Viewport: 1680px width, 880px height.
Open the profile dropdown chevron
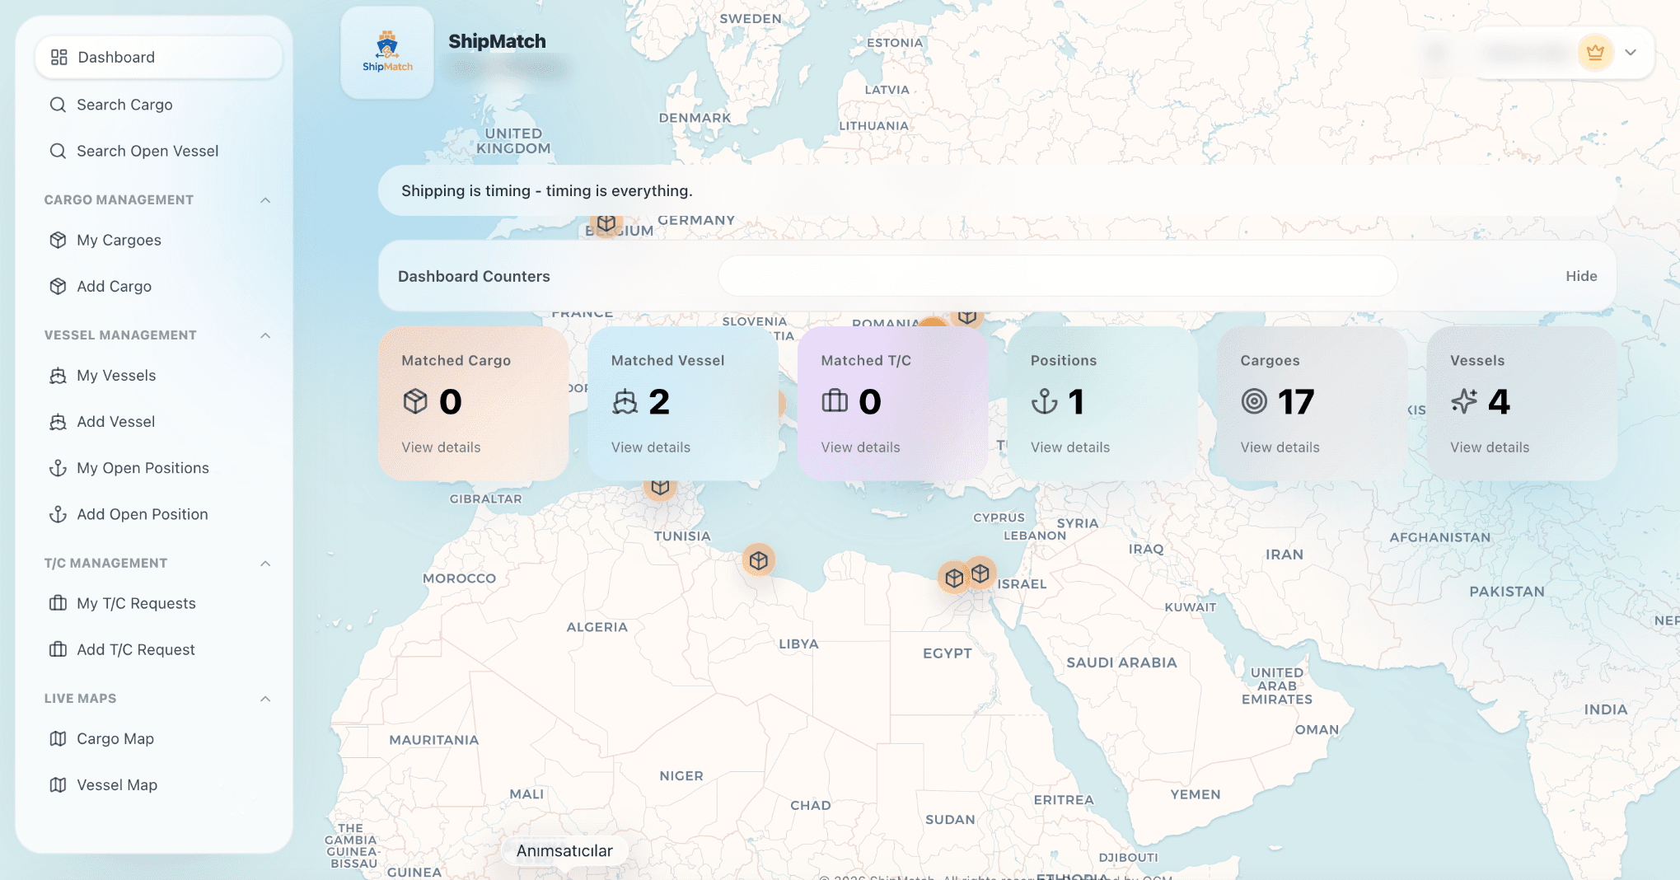tap(1631, 52)
